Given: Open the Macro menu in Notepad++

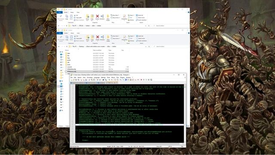Looking at the screenshot, I should click(113, 77).
